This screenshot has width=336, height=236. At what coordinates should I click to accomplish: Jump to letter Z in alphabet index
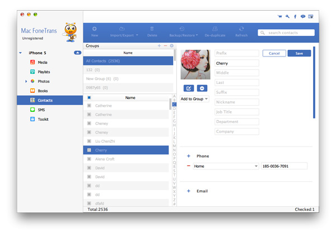(x=174, y=200)
